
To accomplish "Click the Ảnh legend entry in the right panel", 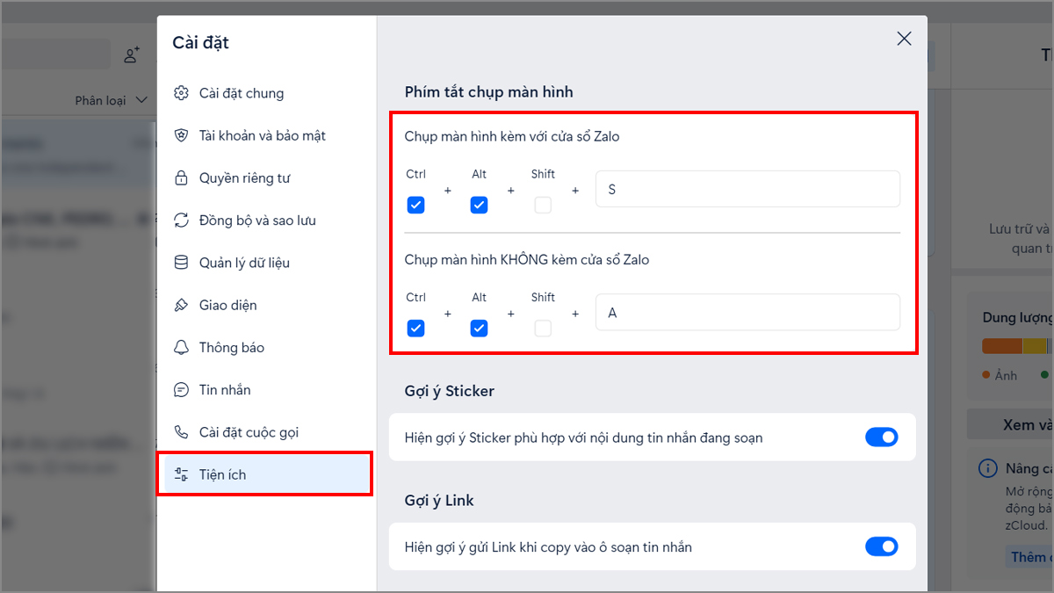I will (x=1000, y=375).
